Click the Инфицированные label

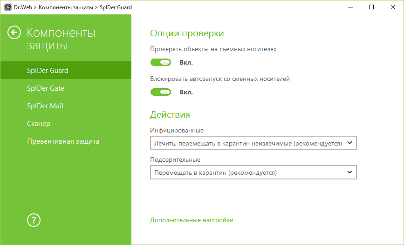tap(177, 130)
